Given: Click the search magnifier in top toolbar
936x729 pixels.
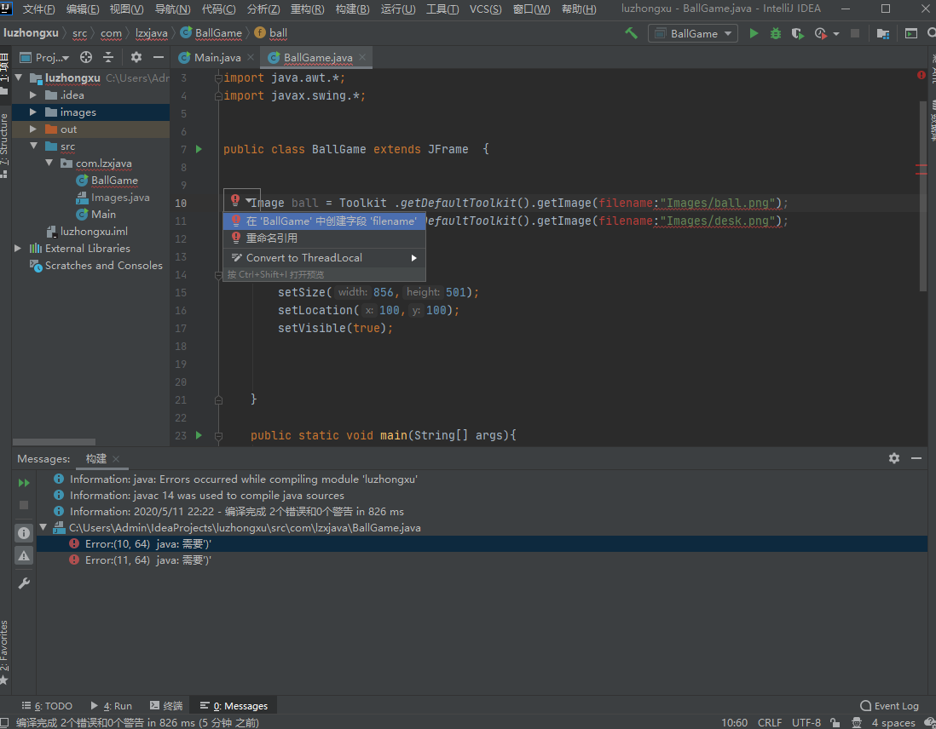Looking at the screenshot, I should coord(931,33).
